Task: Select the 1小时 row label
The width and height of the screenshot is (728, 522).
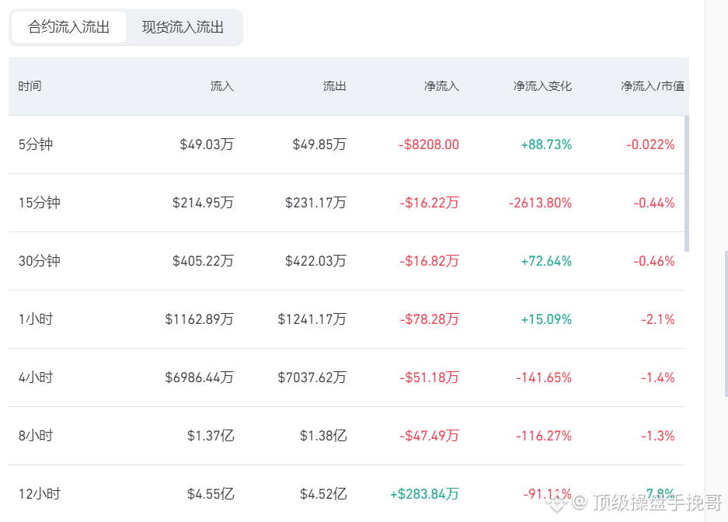Action: (x=36, y=319)
